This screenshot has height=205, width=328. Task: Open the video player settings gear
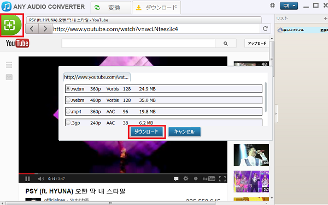click(x=186, y=178)
